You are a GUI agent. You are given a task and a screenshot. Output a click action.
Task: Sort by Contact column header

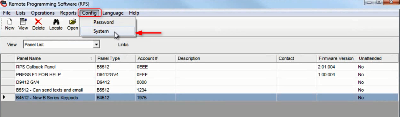[x=297, y=59]
